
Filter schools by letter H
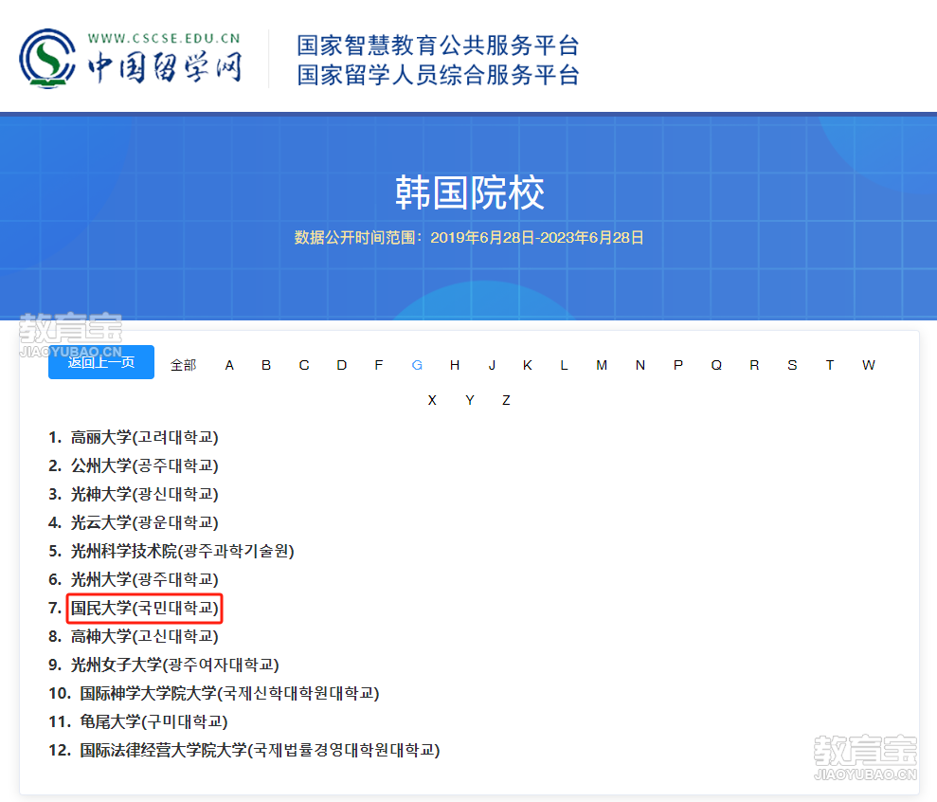(455, 365)
